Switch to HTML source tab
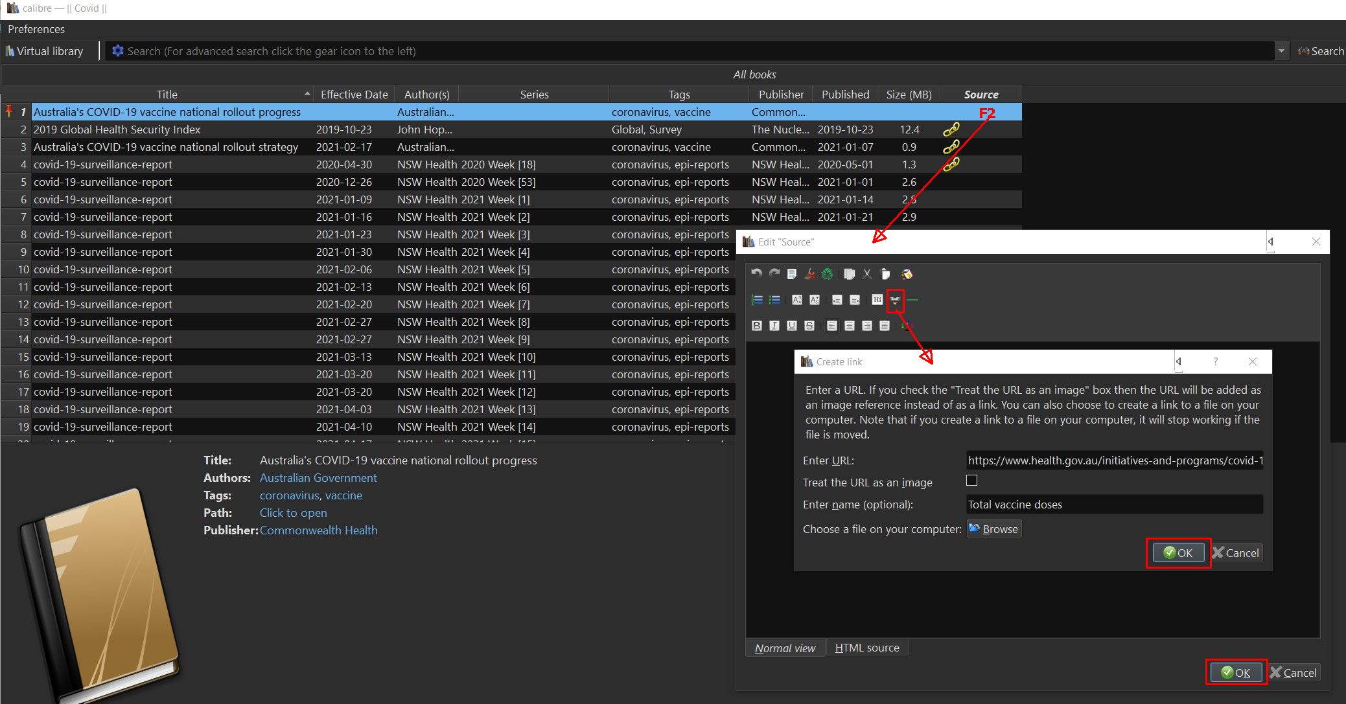The height and width of the screenshot is (704, 1346). (x=866, y=648)
